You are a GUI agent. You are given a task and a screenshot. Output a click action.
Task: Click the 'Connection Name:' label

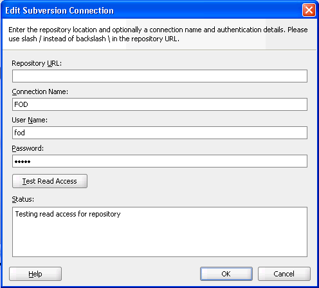pyautogui.click(x=40, y=91)
